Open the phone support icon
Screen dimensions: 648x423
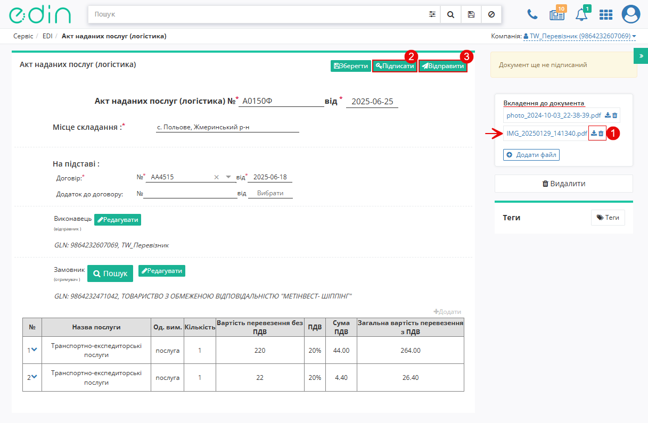pos(532,15)
